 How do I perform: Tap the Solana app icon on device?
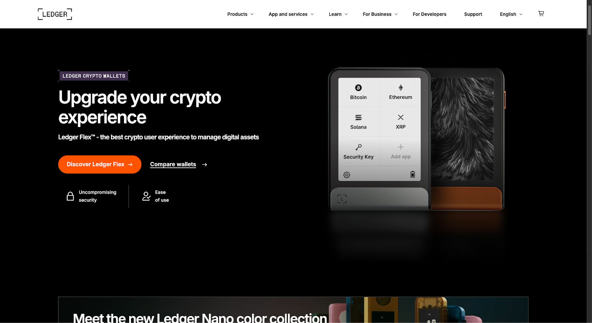(358, 118)
